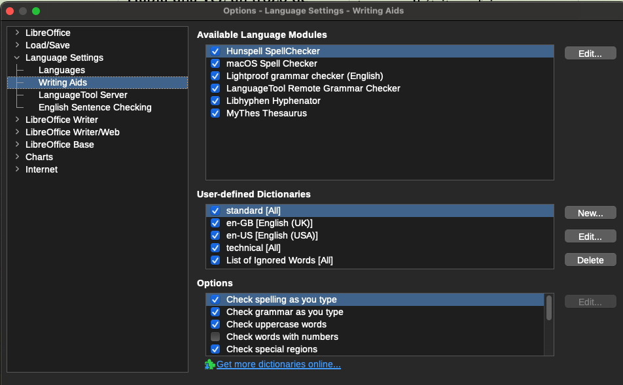This screenshot has width=623, height=385.
Task: Click the puzzle piece icon beside dictionaries link
Action: click(x=209, y=364)
